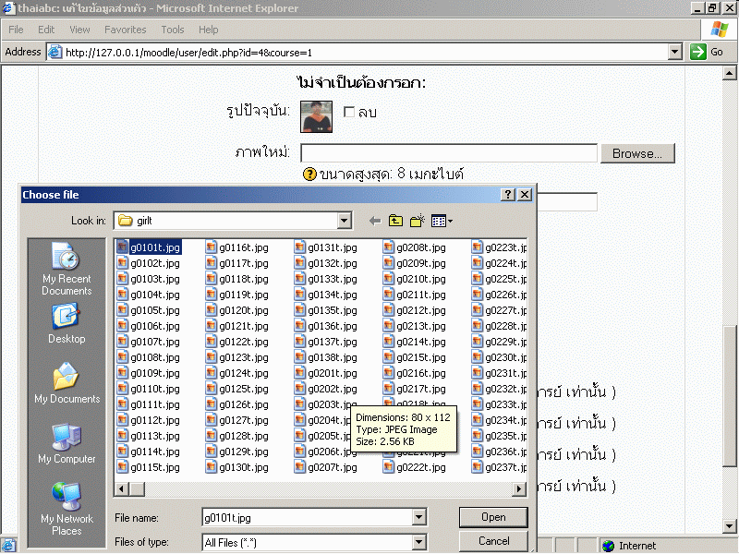Expand the File name combo box
Screen dimensions: 739x554
(419, 518)
